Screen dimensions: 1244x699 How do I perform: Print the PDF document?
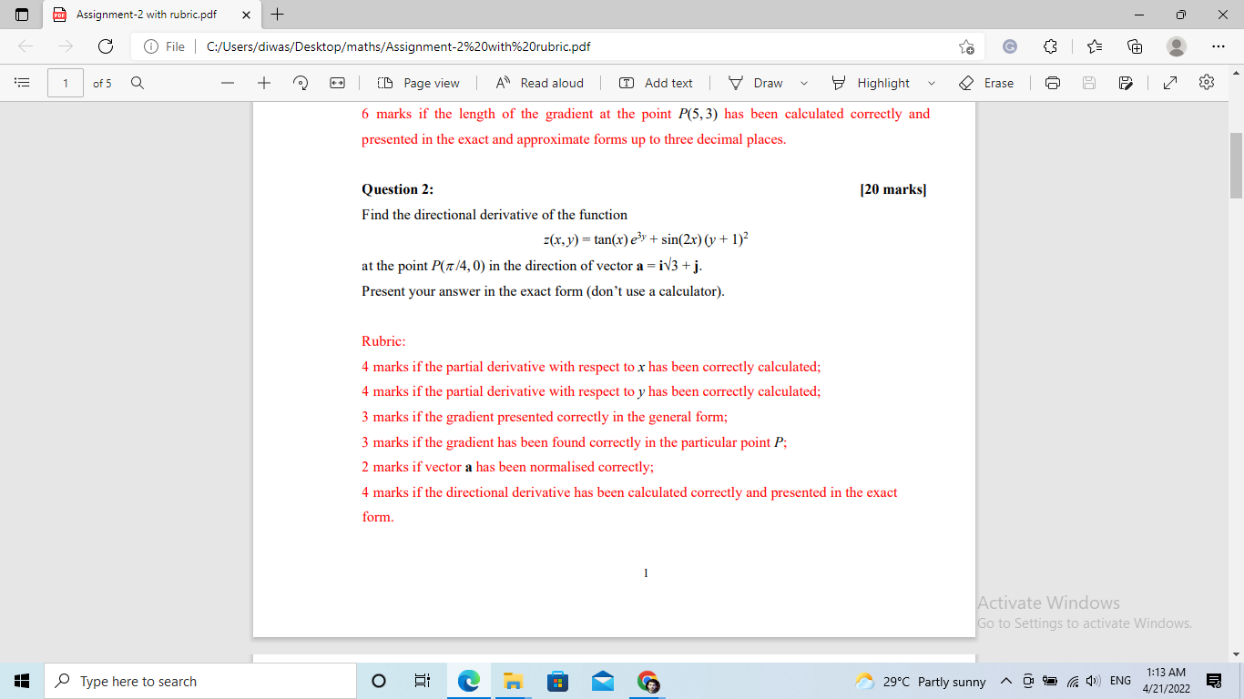coord(1053,83)
